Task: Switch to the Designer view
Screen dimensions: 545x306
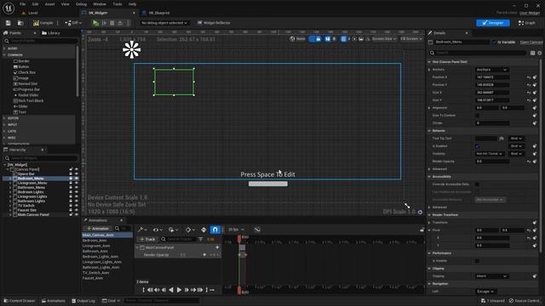Action: (493, 23)
